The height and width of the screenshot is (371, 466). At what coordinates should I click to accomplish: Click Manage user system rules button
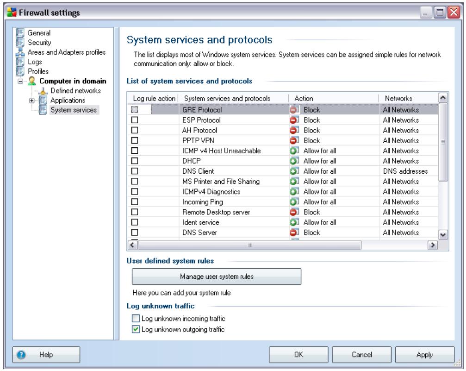[217, 277]
